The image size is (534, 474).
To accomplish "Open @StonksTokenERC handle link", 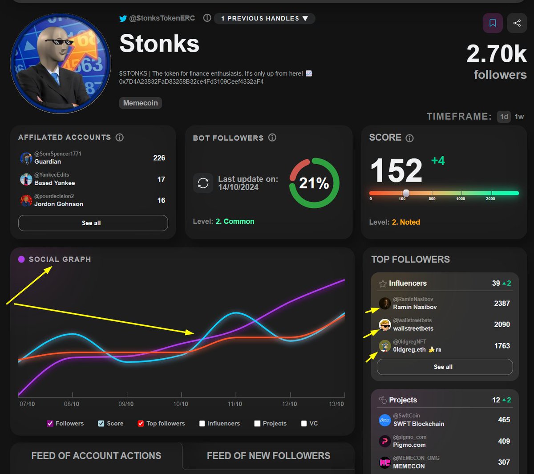I will (x=162, y=18).
